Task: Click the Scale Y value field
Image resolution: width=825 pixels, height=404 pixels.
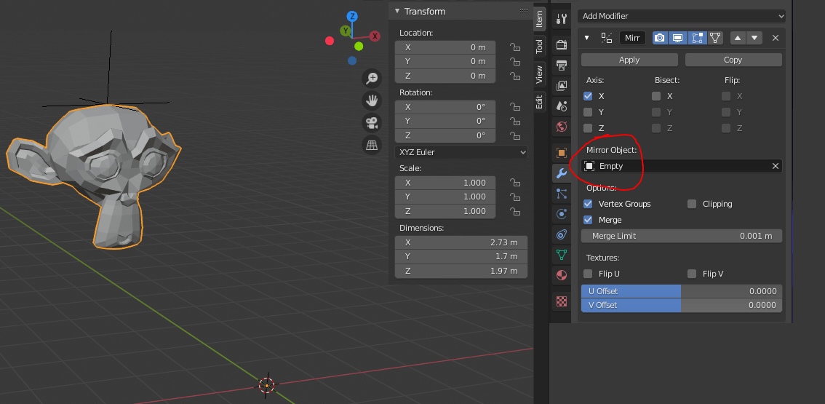Action: (445, 197)
